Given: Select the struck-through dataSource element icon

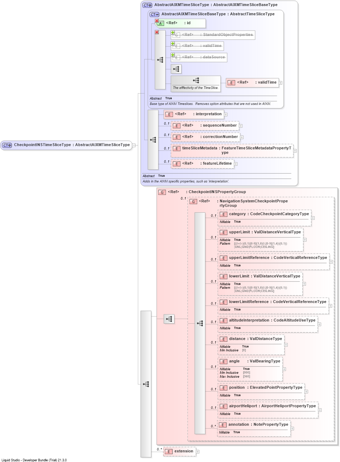Looking at the screenshot, I should click(177, 57).
